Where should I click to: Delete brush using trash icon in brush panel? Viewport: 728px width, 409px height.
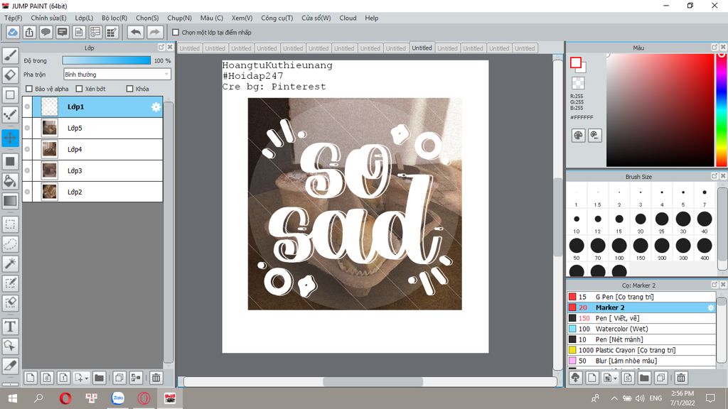(680, 378)
